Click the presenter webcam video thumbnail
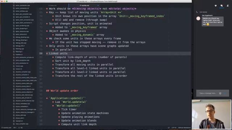The width and height of the screenshot is (232, 130). (x=211, y=114)
